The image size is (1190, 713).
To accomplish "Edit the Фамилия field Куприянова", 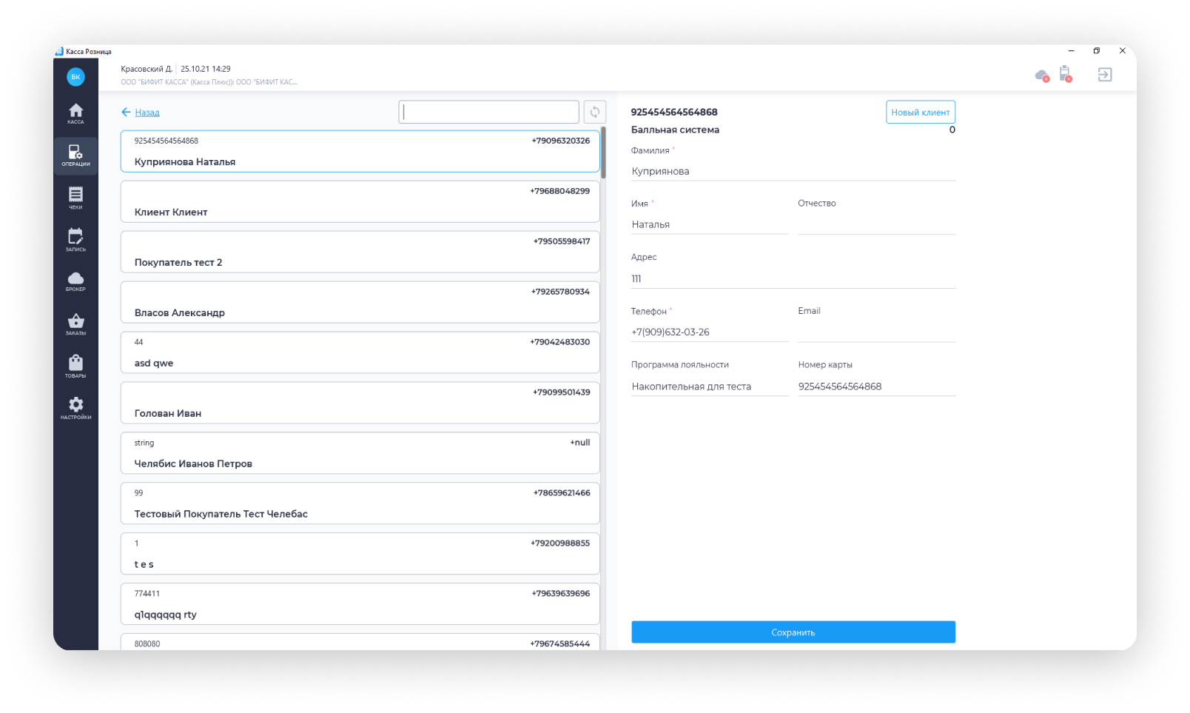I will (x=793, y=171).
